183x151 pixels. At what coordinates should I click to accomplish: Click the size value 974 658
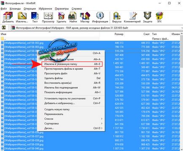point(119,144)
